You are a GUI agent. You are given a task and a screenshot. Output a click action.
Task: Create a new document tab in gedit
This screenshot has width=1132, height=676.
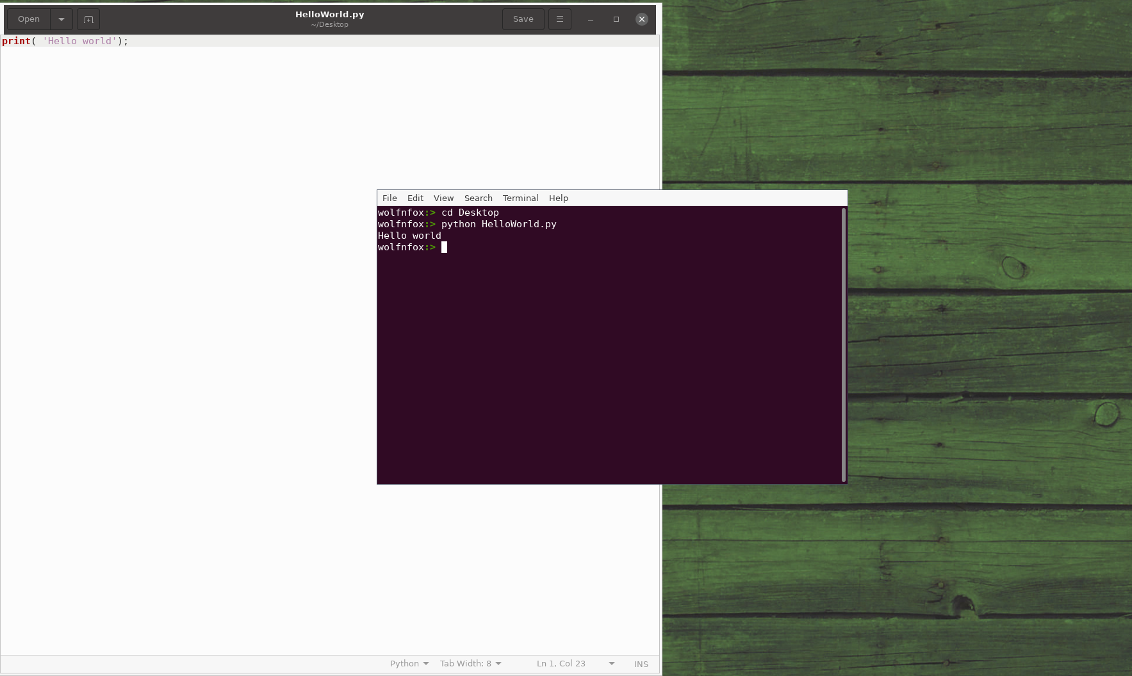pos(88,19)
